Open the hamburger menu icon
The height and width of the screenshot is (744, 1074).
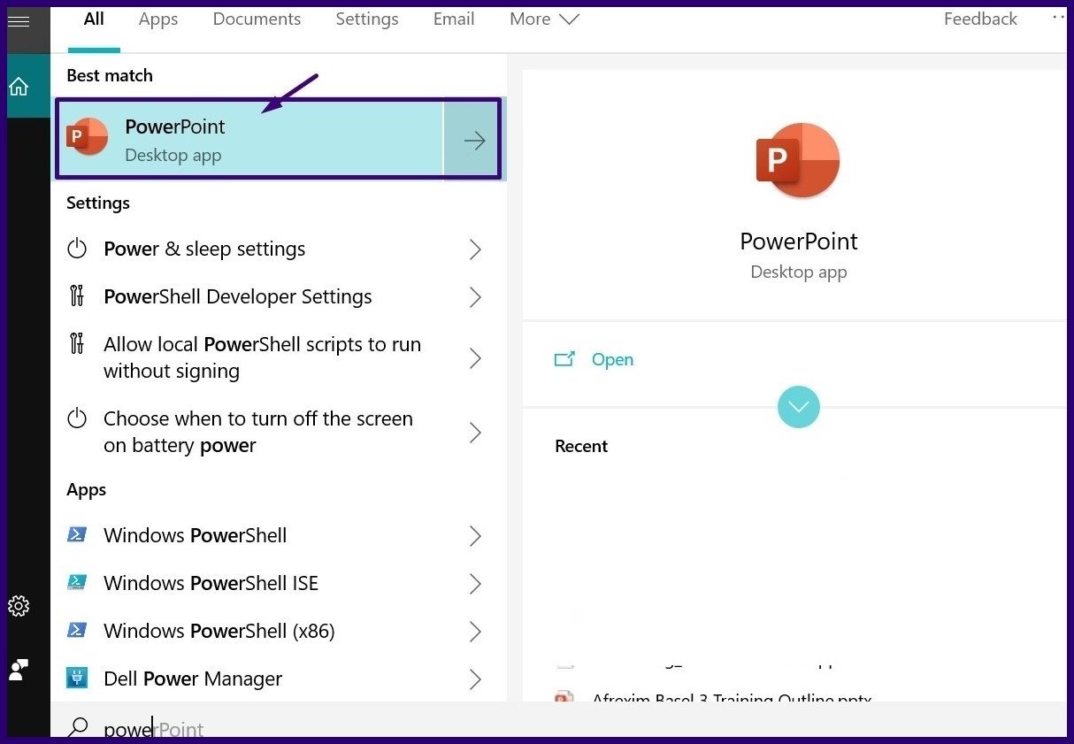19,22
